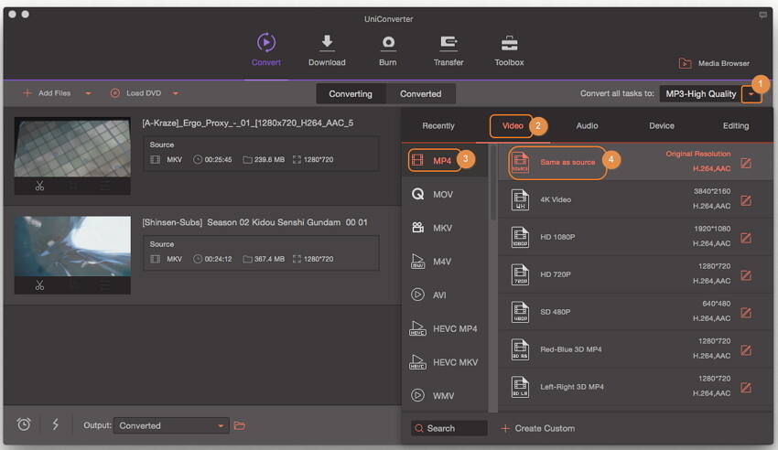
Task: Edit Left-Right 3D MP4 preset settings
Action: click(746, 388)
